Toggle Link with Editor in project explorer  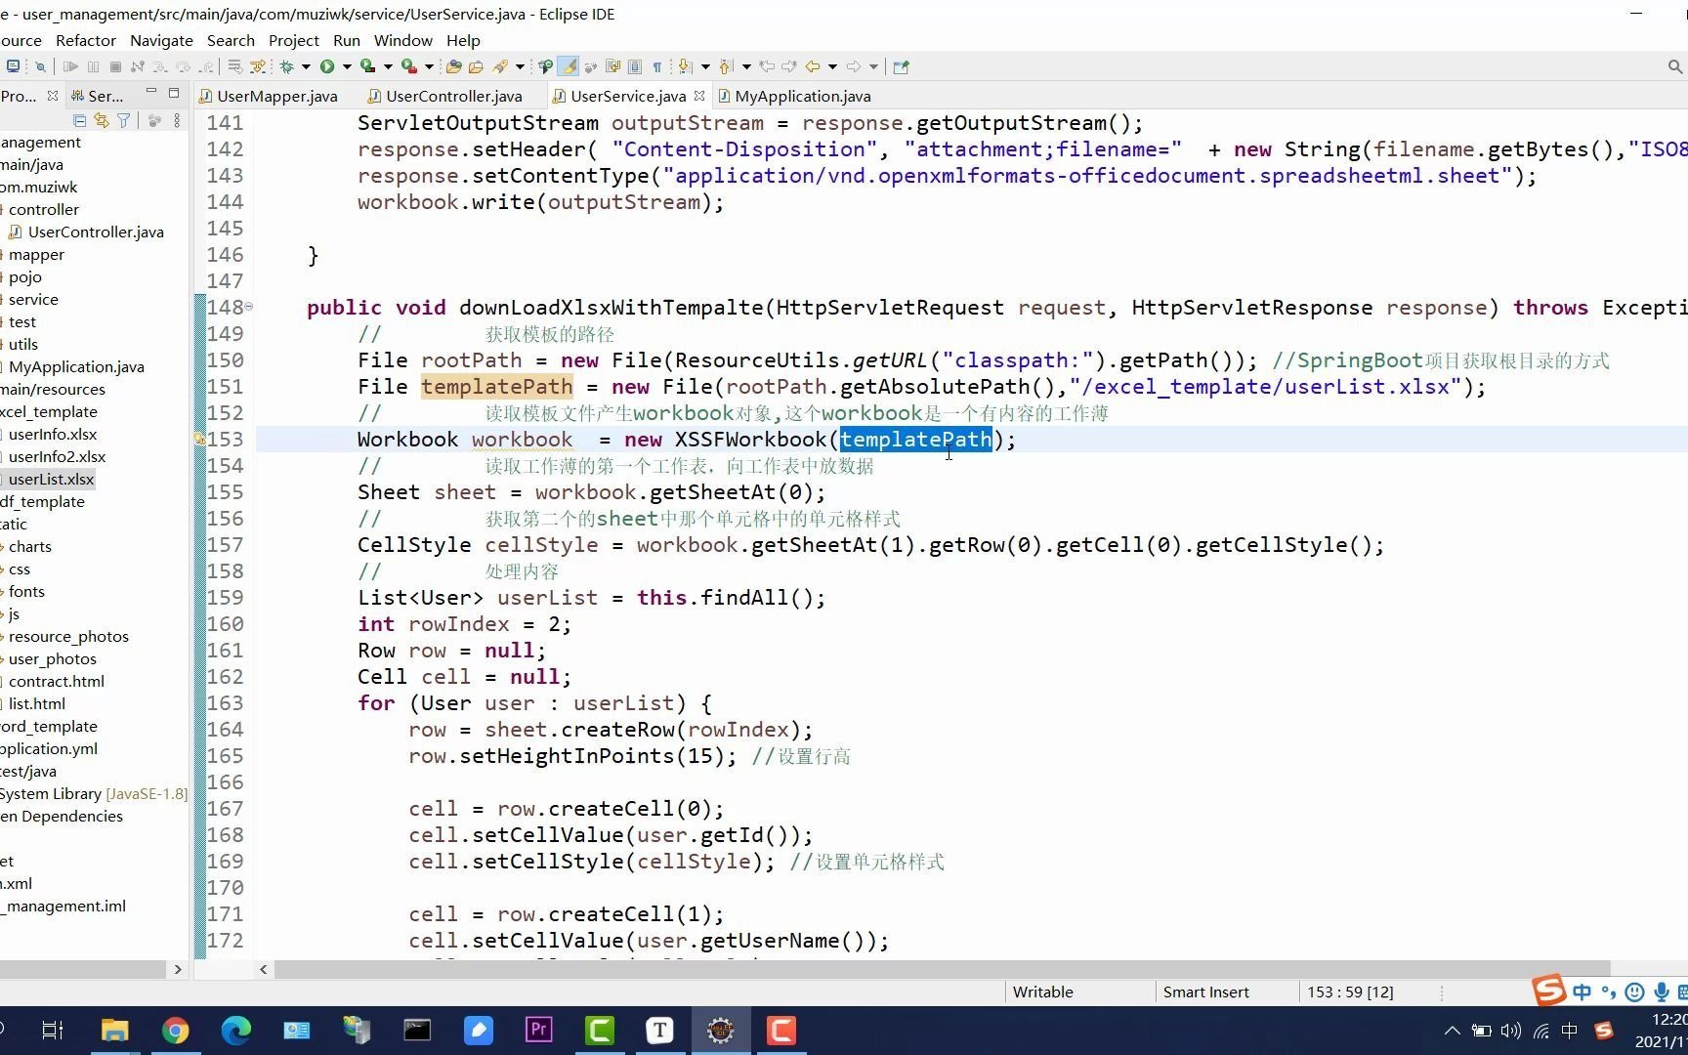point(102,120)
